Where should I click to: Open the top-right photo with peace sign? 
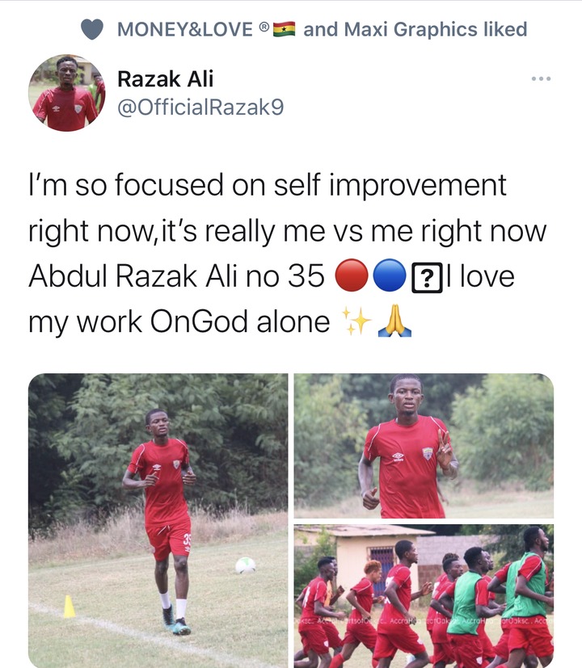[x=424, y=446]
